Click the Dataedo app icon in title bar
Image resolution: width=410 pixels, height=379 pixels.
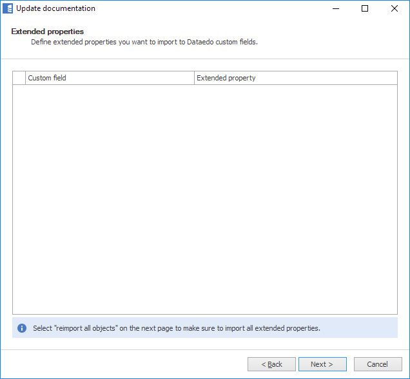[x=8, y=8]
